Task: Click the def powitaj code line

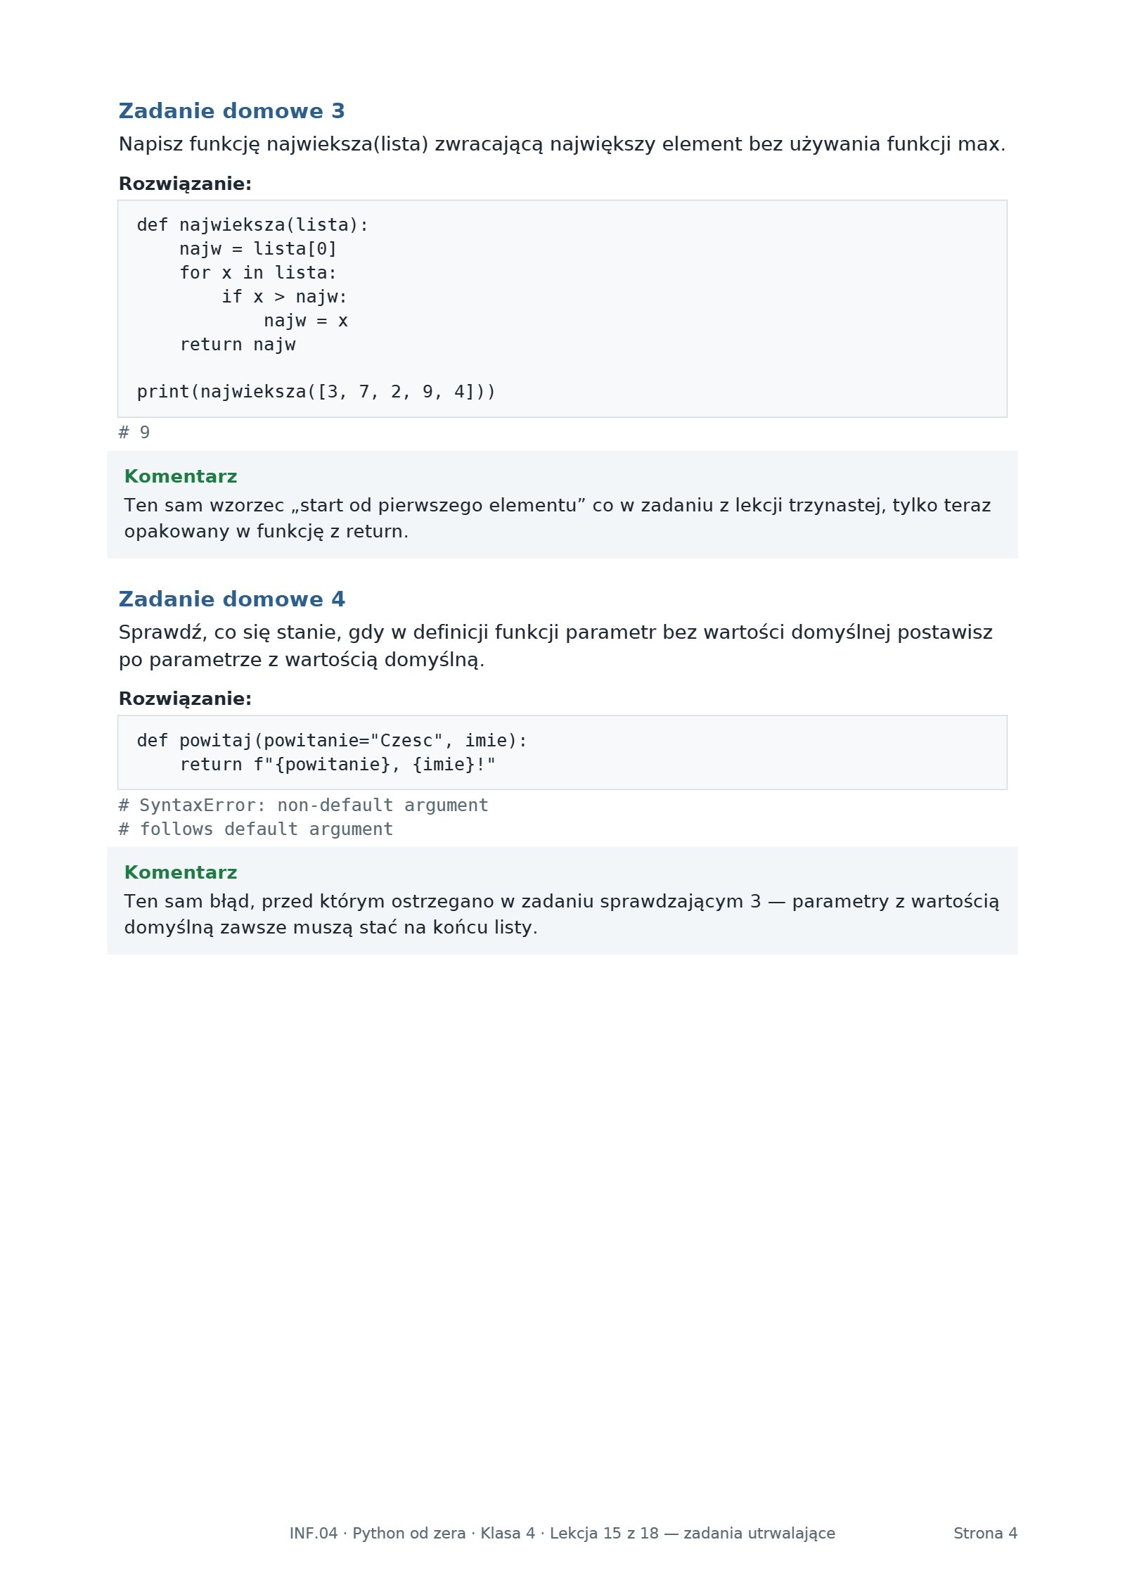Action: pos(332,741)
